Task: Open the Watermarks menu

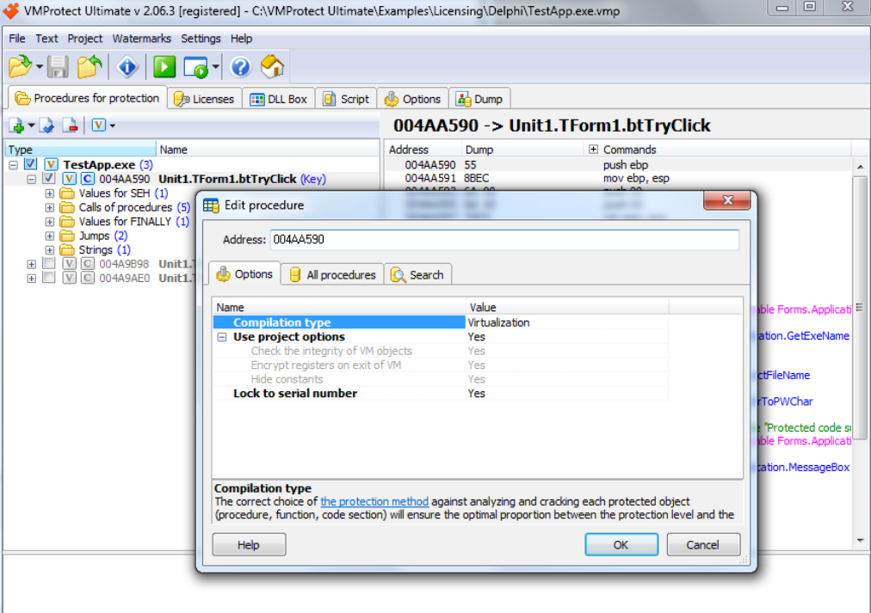Action: click(142, 39)
